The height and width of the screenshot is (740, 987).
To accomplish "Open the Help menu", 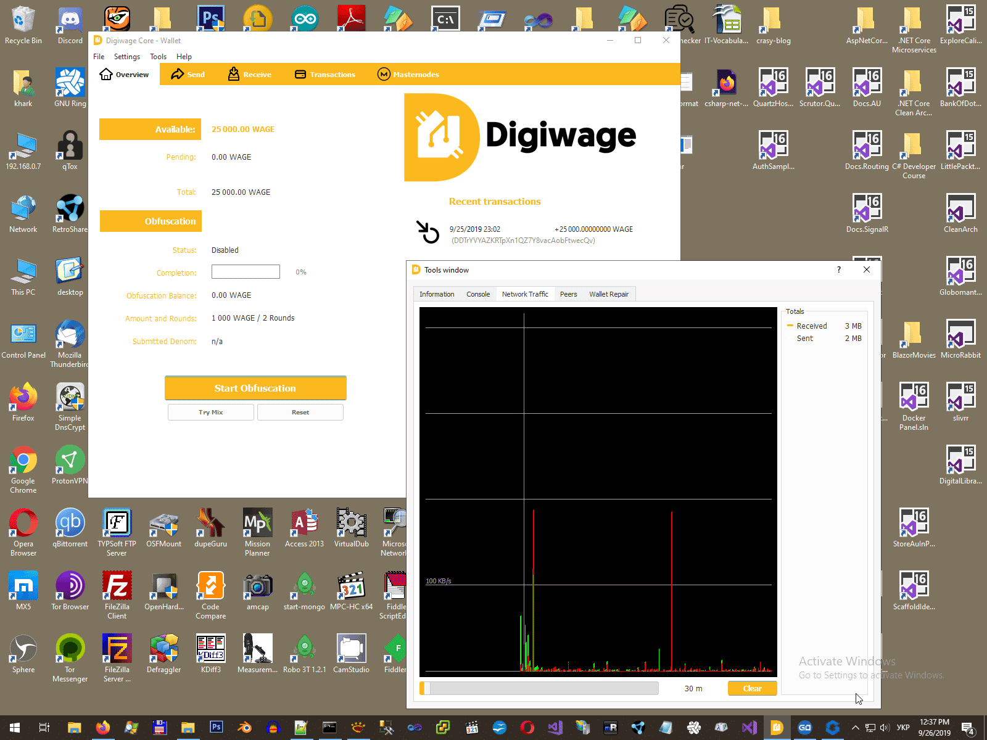I will pos(184,57).
